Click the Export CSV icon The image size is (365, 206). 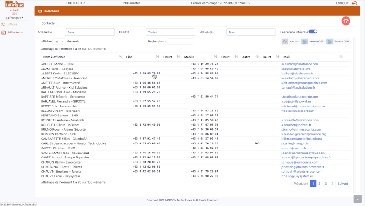click(x=329, y=42)
